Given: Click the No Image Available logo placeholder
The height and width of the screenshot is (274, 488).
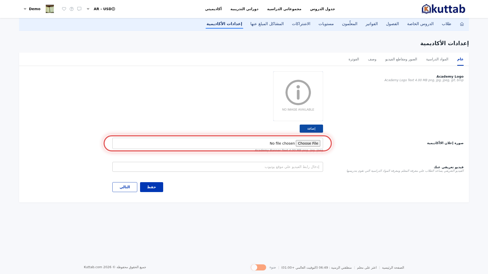Looking at the screenshot, I should (298, 96).
